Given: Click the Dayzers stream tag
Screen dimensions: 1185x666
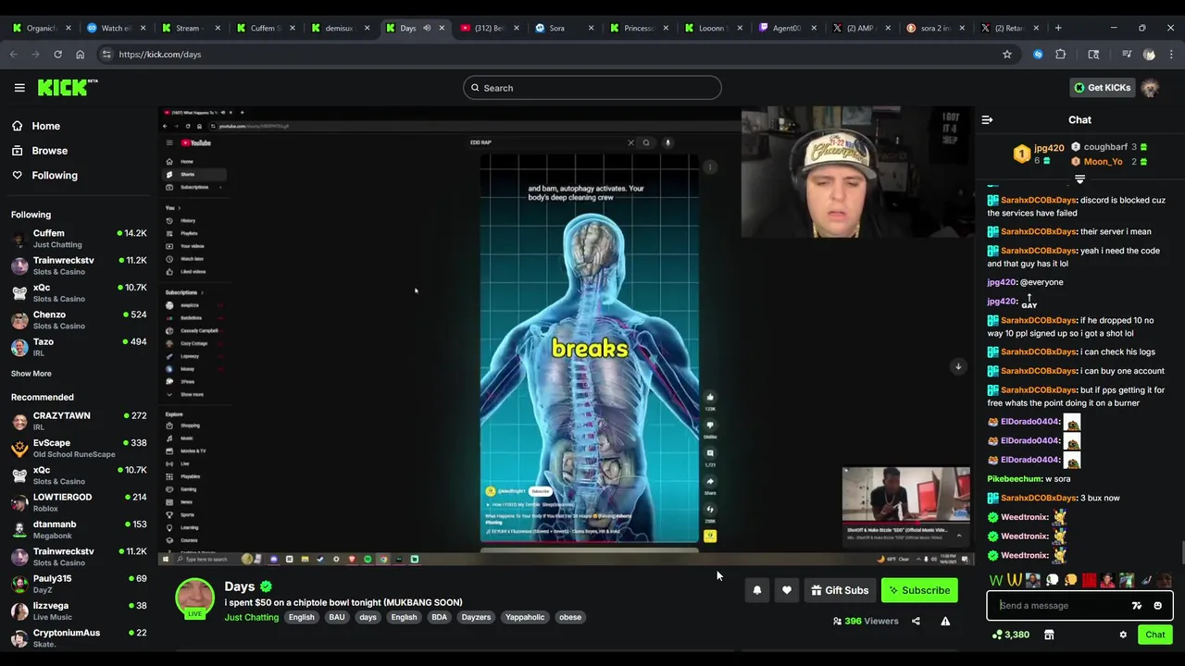Looking at the screenshot, I should click(476, 617).
